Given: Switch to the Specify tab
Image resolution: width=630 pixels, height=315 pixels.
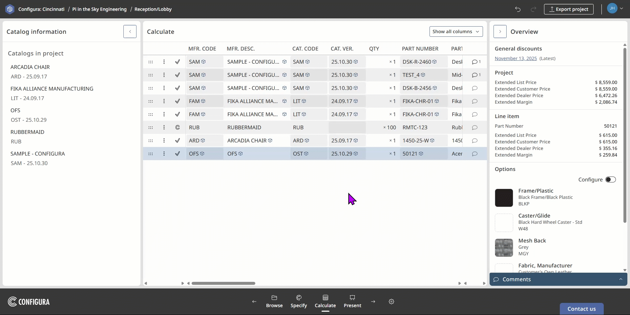Looking at the screenshot, I should pyautogui.click(x=299, y=302).
